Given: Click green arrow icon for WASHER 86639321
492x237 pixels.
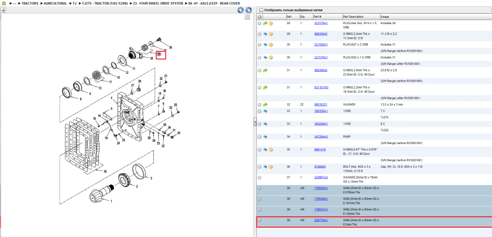Looking at the screenshot, I should pyautogui.click(x=265, y=105).
